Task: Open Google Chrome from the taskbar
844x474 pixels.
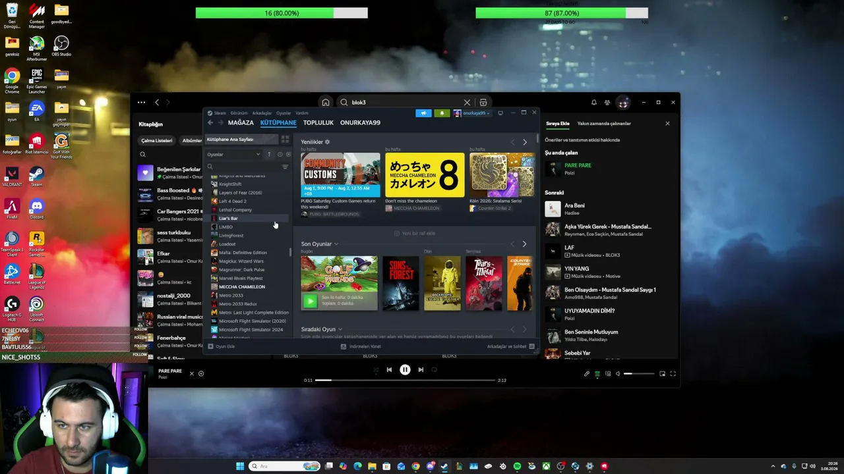Action: click(415, 467)
